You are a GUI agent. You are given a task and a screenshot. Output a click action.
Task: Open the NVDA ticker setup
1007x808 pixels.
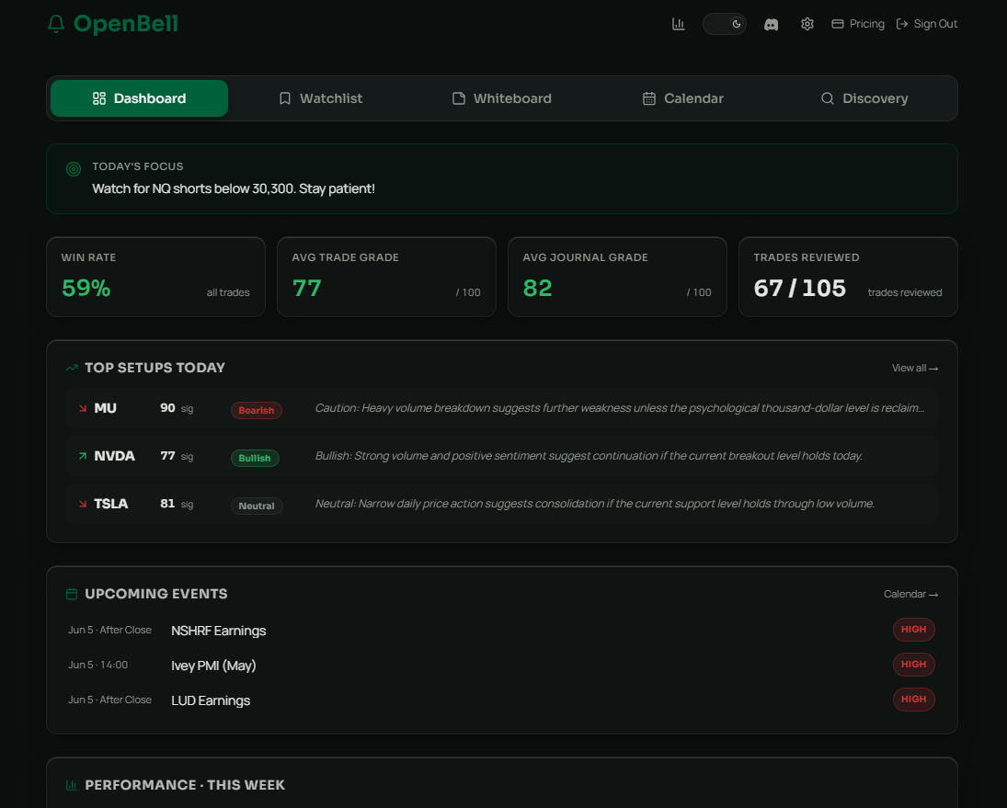click(114, 456)
